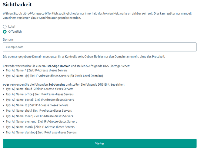
Task: Select the Öffentlich radio button
Action: click(x=5, y=31)
